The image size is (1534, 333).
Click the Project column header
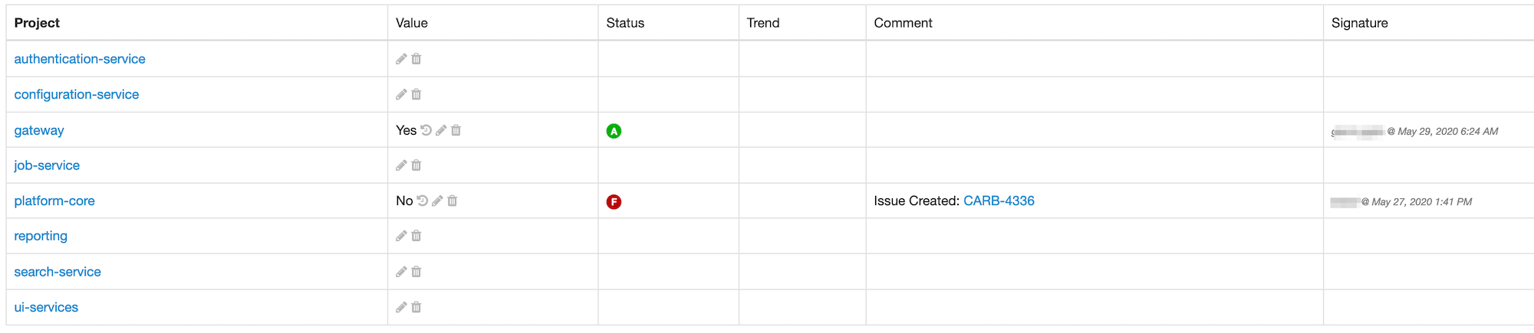click(37, 23)
